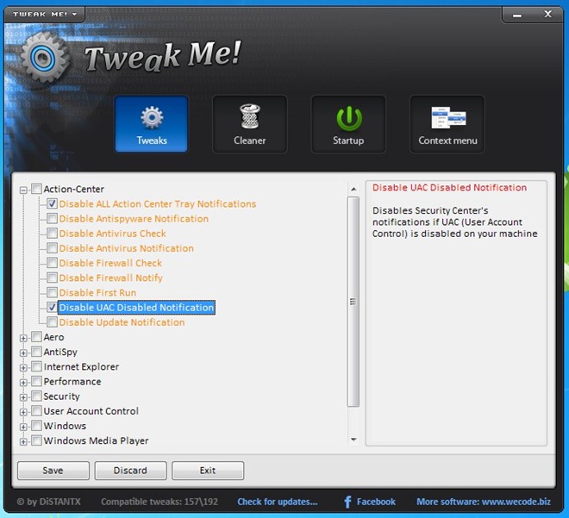This screenshot has width=569, height=518.
Task: Select the Internet Explorer label
Action: click(81, 366)
